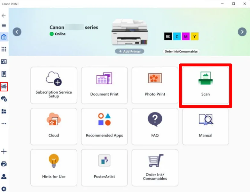This screenshot has width=250, height=192.
Task: Open the Manual tile
Action: 205,126
